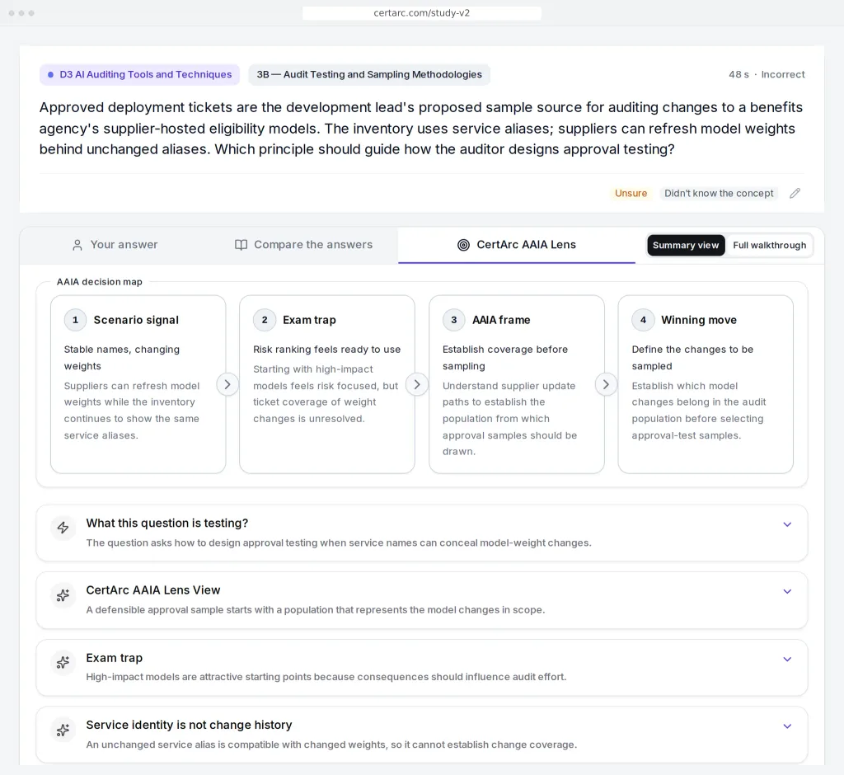Image resolution: width=844 pixels, height=775 pixels.
Task: Click the AAIA decision map heading
Action: pyautogui.click(x=100, y=282)
